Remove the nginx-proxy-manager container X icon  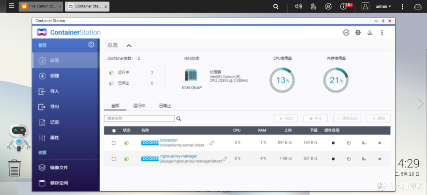click(x=379, y=159)
